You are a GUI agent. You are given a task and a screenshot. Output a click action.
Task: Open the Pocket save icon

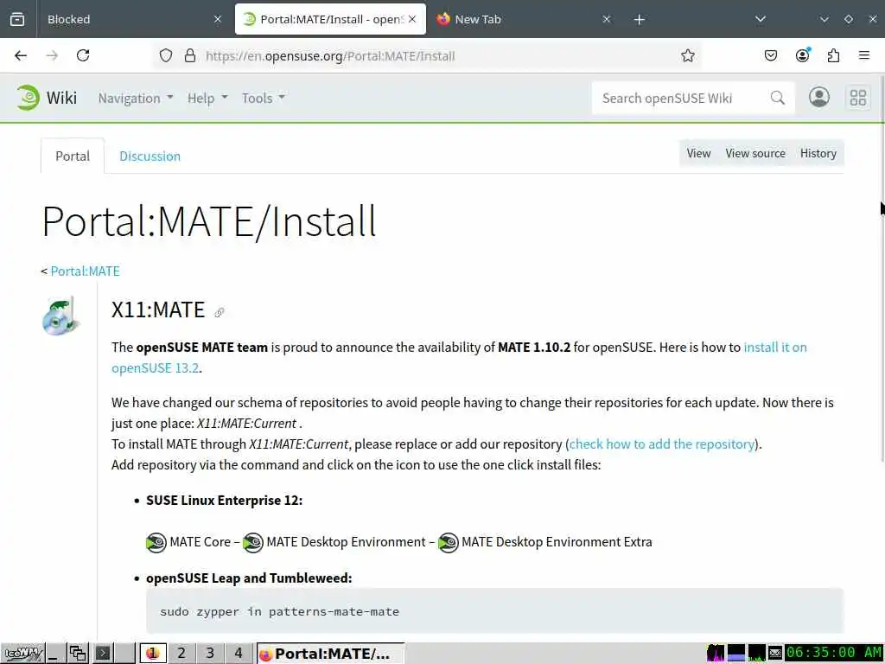770,55
